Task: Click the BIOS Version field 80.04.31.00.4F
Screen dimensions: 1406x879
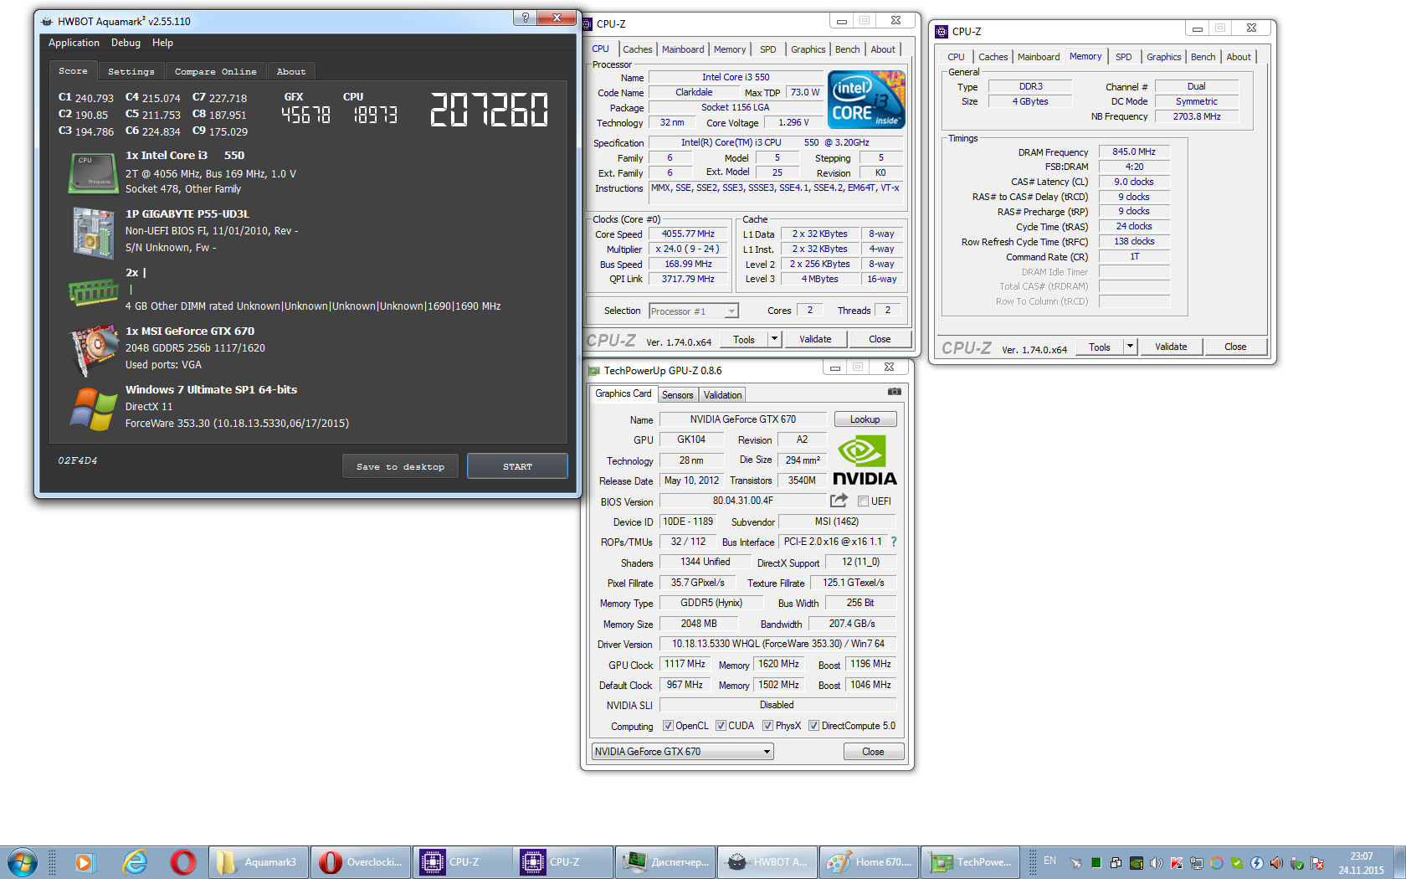Action: (x=742, y=501)
